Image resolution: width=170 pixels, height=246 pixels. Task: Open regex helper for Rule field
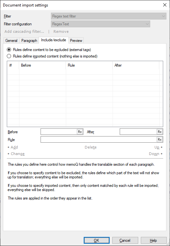coord(160,139)
